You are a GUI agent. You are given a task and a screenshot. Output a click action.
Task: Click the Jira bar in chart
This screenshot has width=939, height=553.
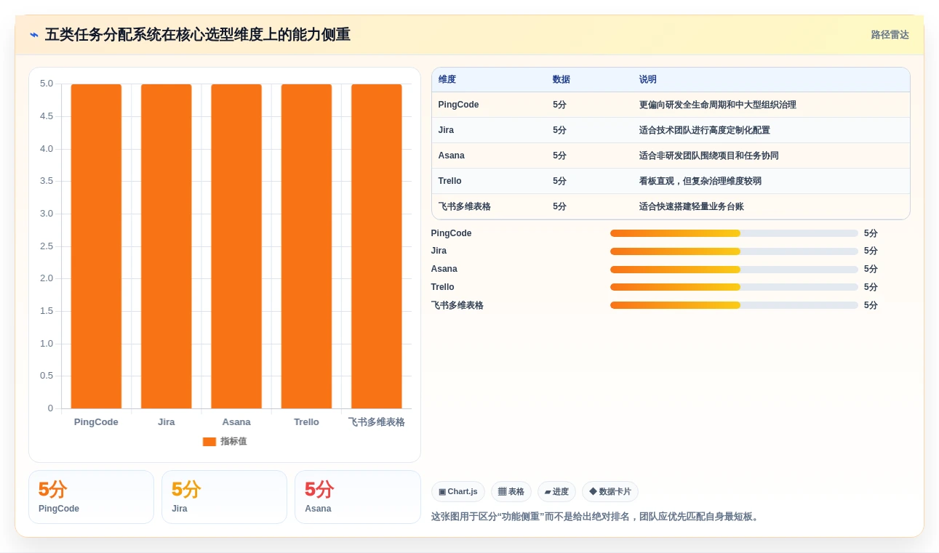coord(166,246)
